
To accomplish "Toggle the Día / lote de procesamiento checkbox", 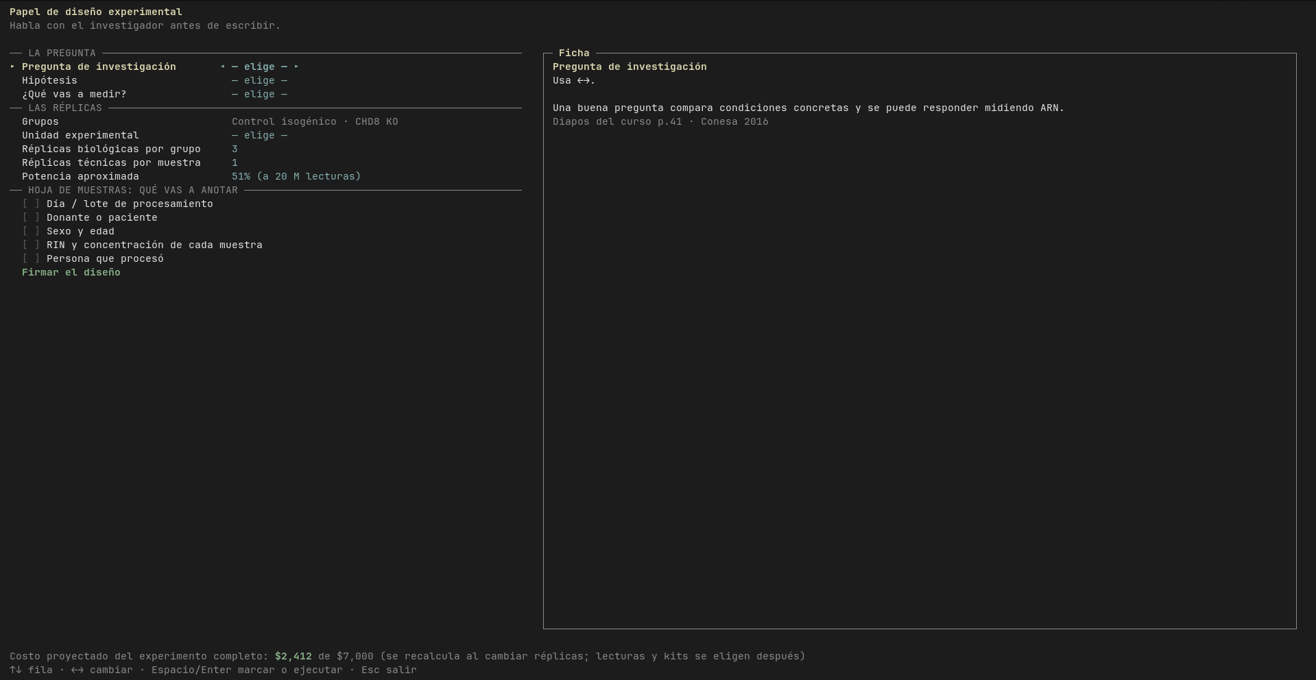I will [31, 204].
